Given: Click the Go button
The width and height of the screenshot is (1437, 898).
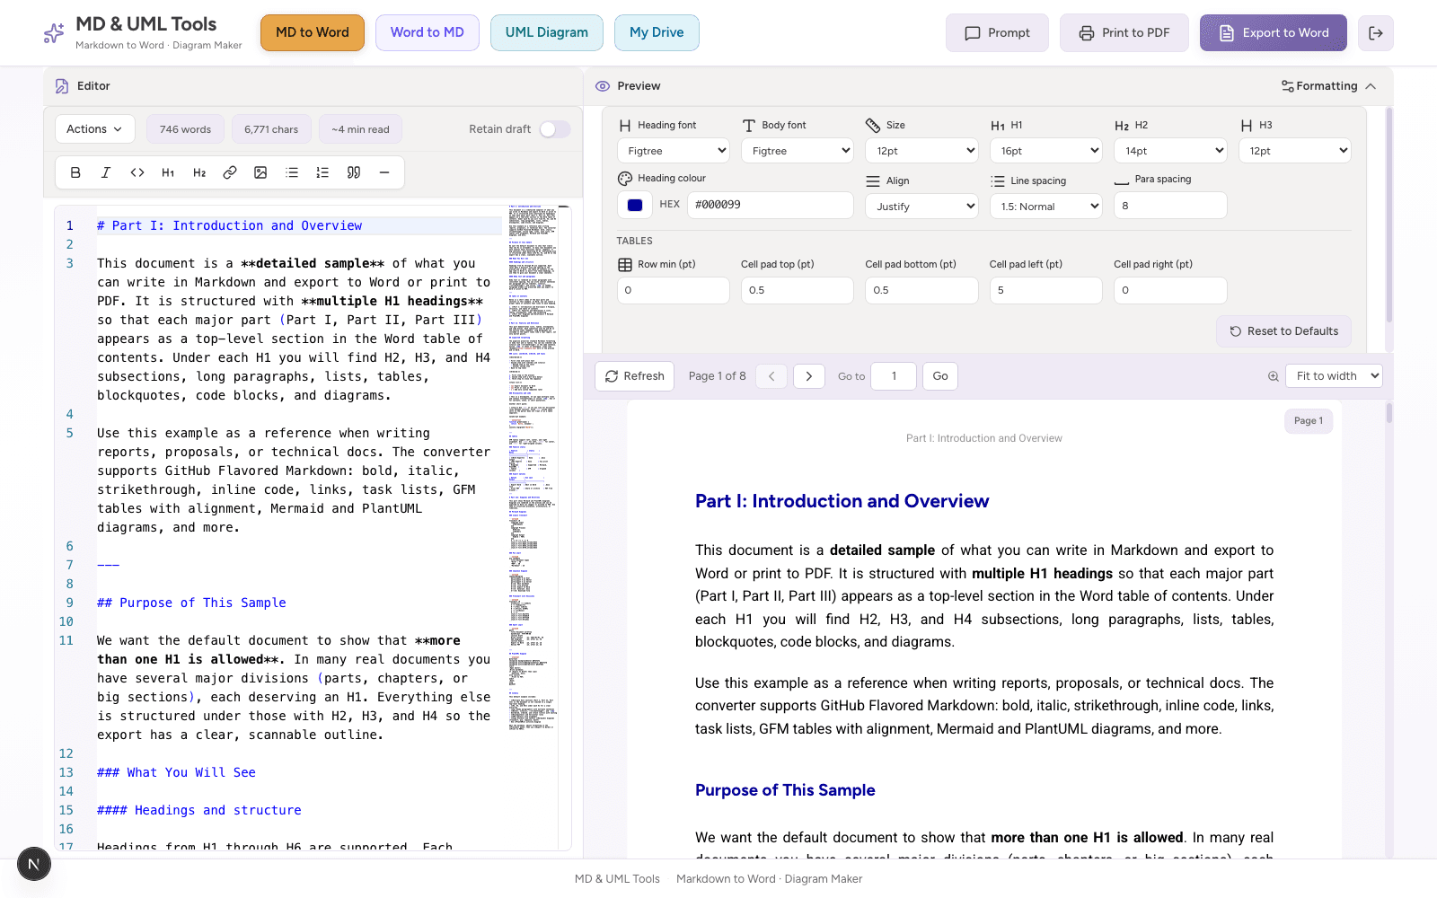Looking at the screenshot, I should coord(940,376).
